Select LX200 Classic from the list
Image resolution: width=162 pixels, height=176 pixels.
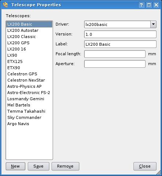(x=29, y=37)
